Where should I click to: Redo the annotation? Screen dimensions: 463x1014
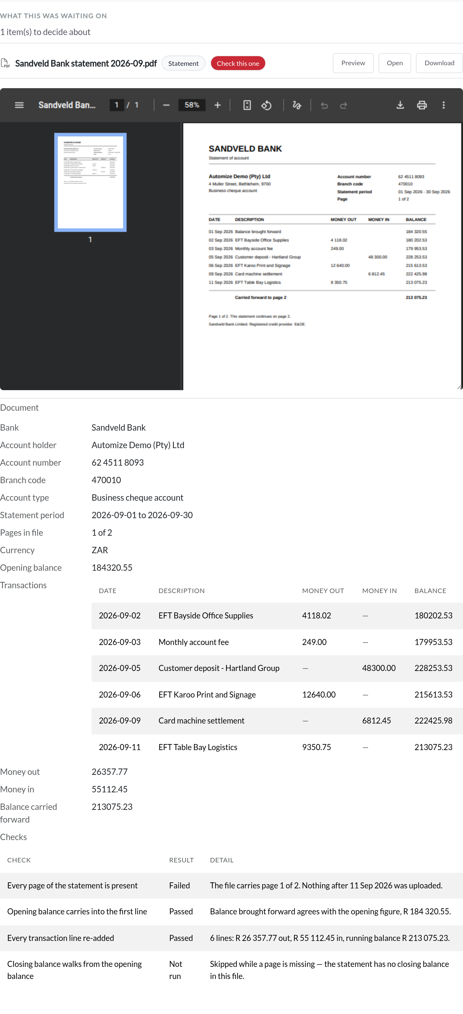(344, 105)
